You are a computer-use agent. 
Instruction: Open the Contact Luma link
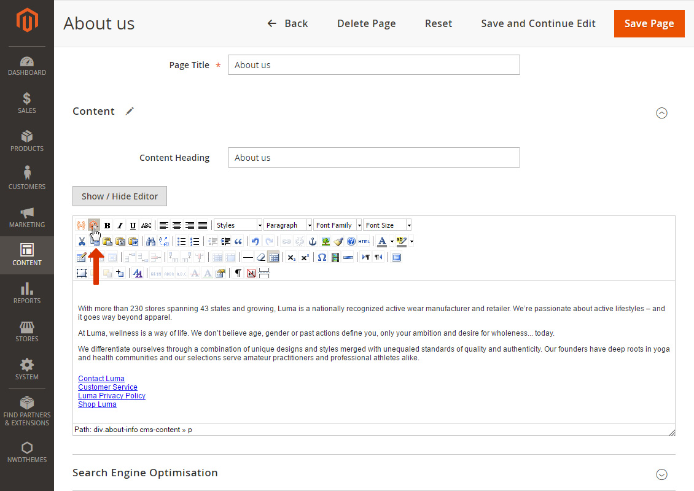click(101, 379)
